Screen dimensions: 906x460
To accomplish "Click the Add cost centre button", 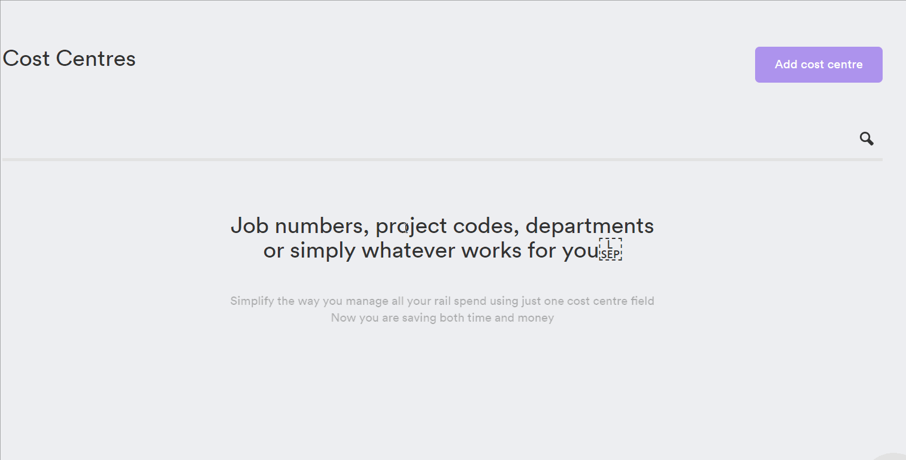I will (x=819, y=65).
